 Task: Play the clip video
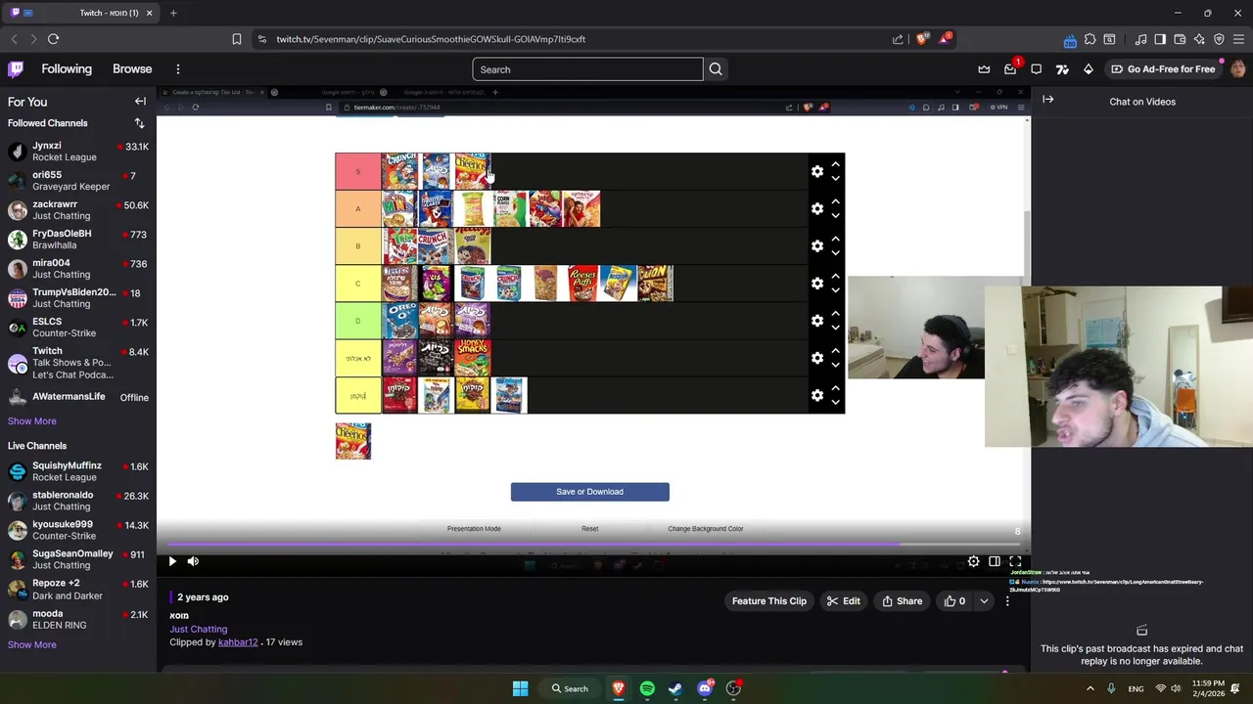[x=172, y=561]
